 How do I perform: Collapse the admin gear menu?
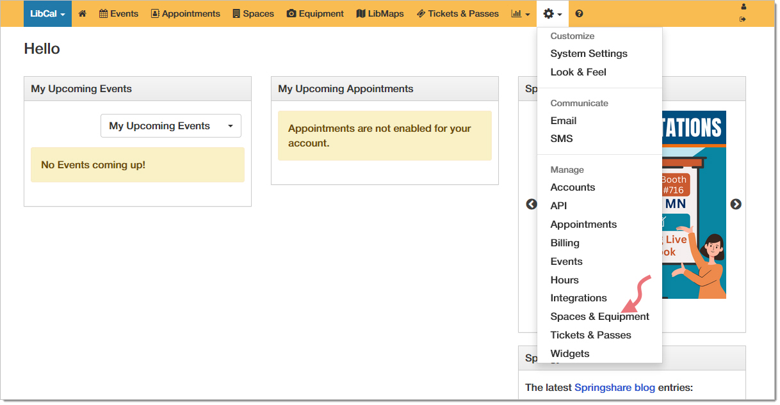tap(552, 13)
